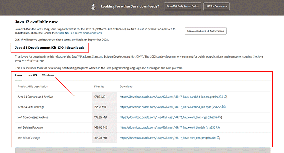
Task: Select Arm 64 Compressed Archive text
Action: [x=35, y=97]
